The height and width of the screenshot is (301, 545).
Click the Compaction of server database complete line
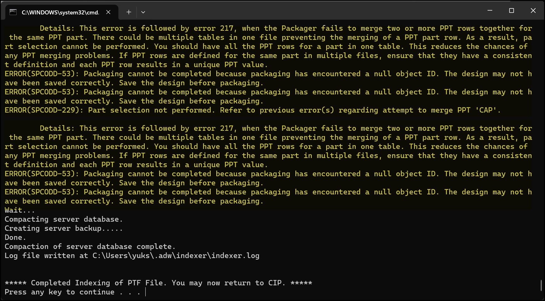click(x=90, y=246)
